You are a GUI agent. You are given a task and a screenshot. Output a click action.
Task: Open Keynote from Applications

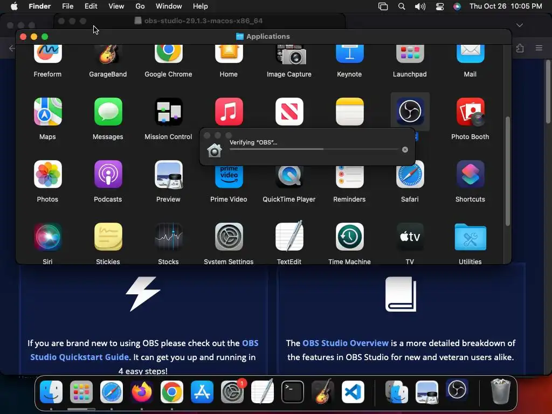point(349,54)
